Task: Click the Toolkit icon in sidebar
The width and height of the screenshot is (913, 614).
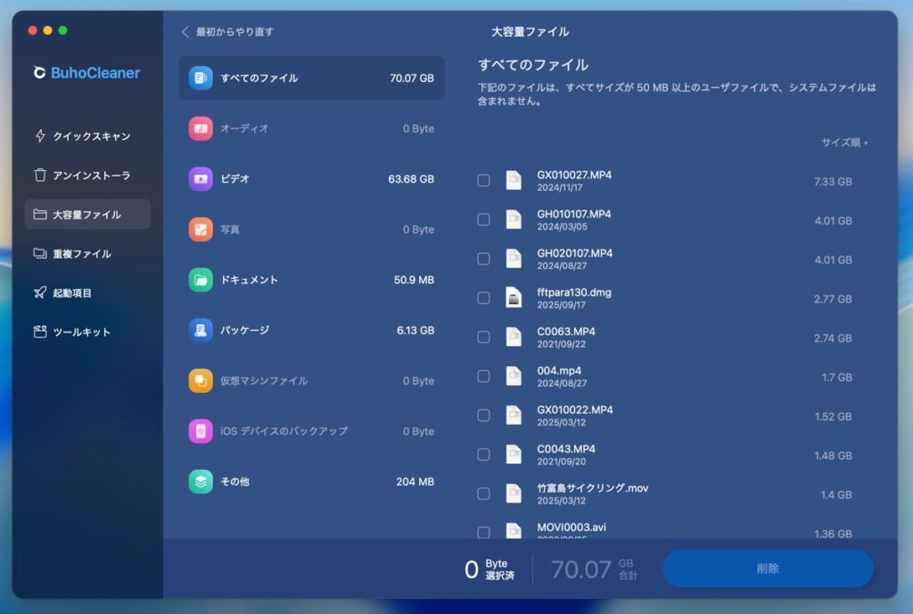Action: point(40,332)
